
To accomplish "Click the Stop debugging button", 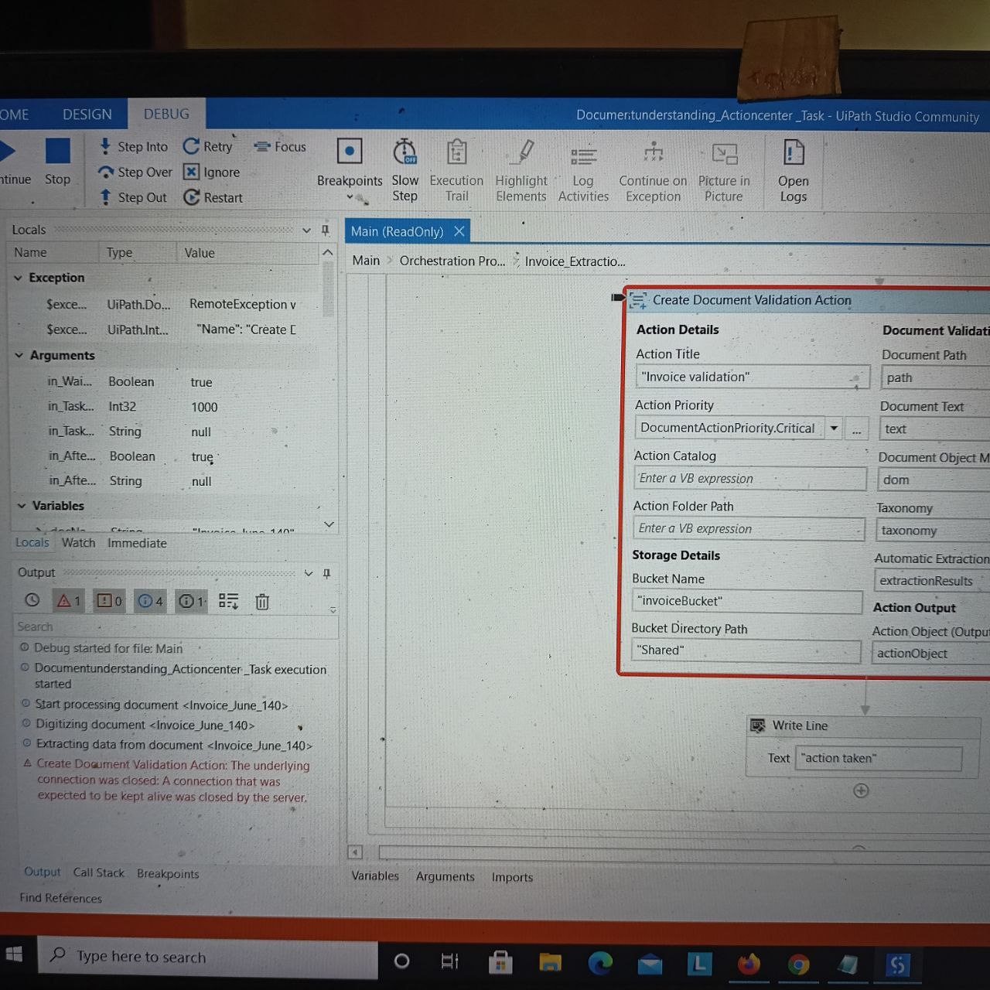I will tap(58, 162).
